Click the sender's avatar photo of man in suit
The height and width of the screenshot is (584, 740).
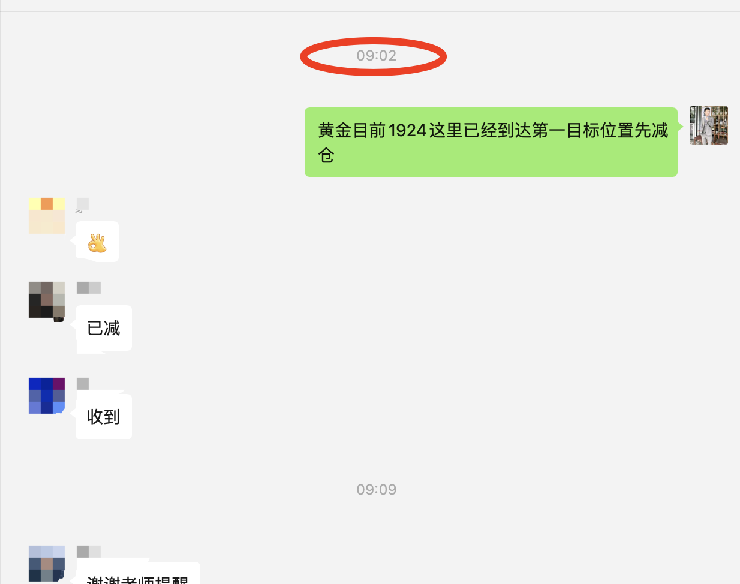709,125
